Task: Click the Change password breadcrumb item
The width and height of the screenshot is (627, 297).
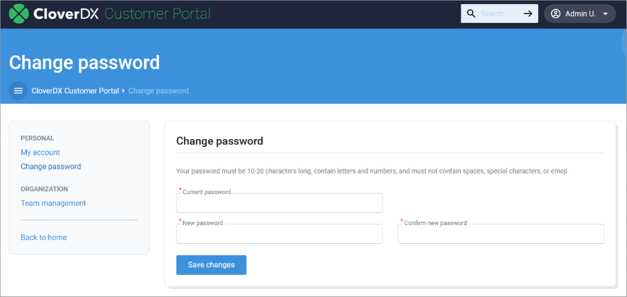Action: [158, 91]
